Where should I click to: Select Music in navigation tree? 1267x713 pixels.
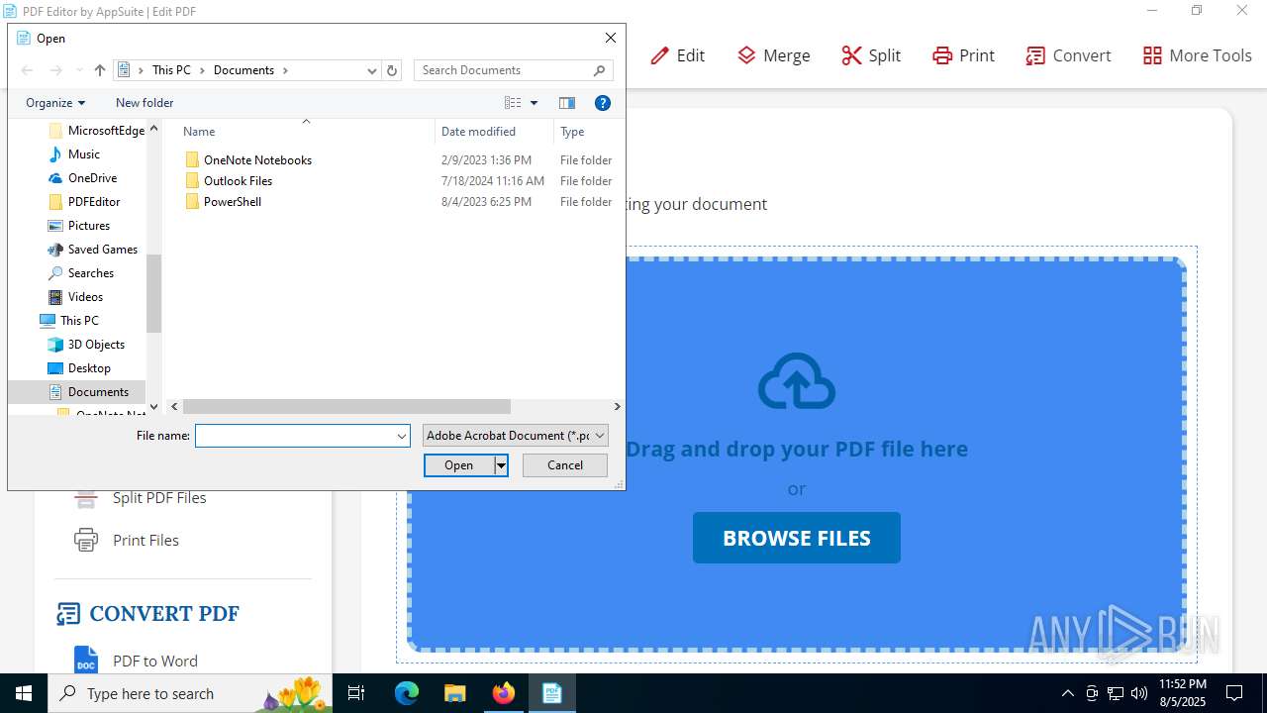(84, 154)
